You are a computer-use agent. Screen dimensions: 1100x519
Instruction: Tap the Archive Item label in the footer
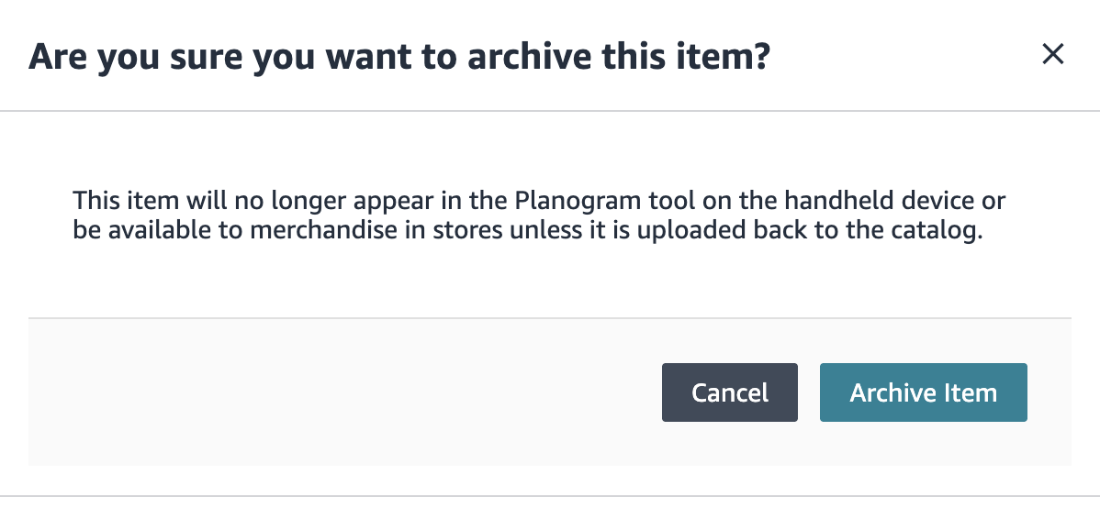click(923, 392)
